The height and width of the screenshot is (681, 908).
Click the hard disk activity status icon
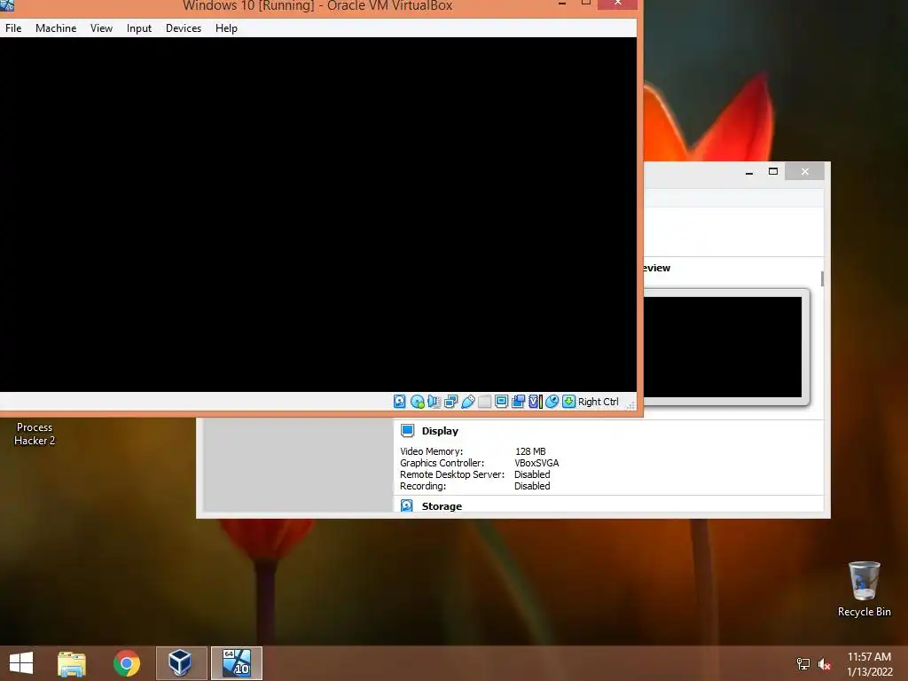[400, 402]
